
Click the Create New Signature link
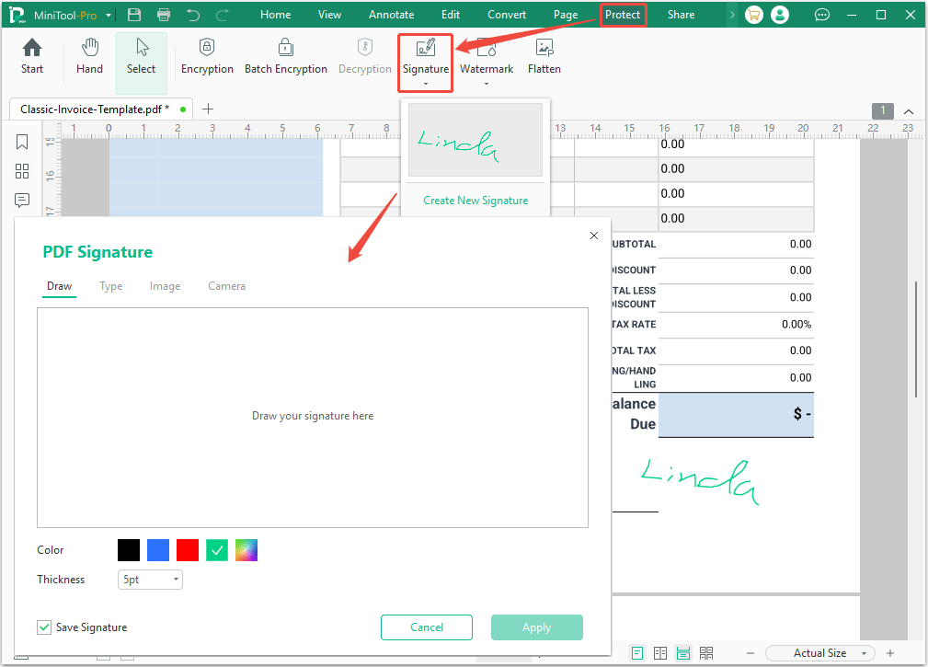[x=475, y=200]
